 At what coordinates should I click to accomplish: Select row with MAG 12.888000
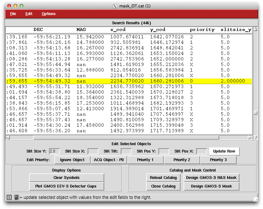[129, 70]
